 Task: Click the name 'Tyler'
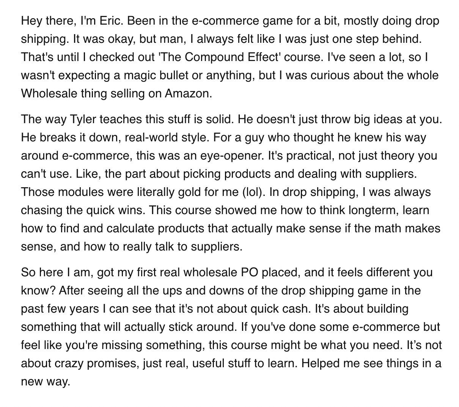click(x=84, y=119)
